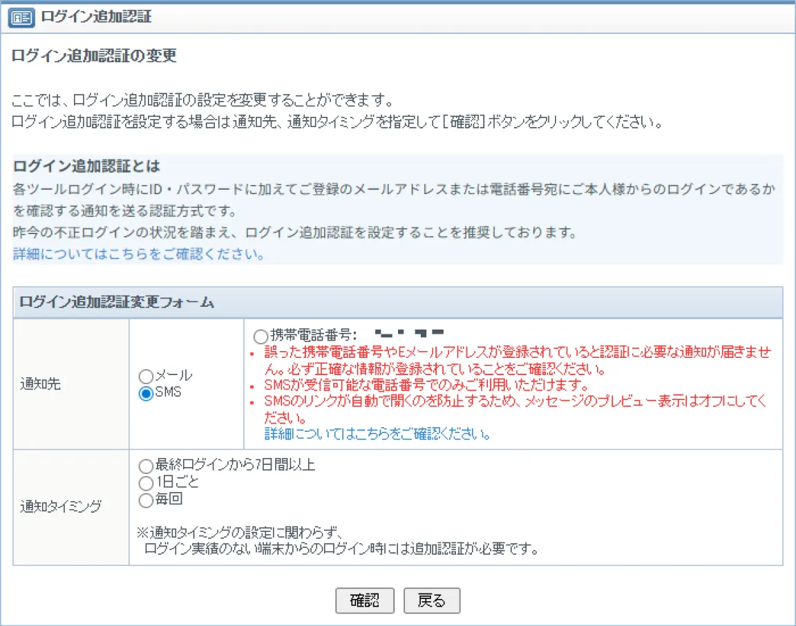Open the details link below the SMS warnings

pos(378,435)
